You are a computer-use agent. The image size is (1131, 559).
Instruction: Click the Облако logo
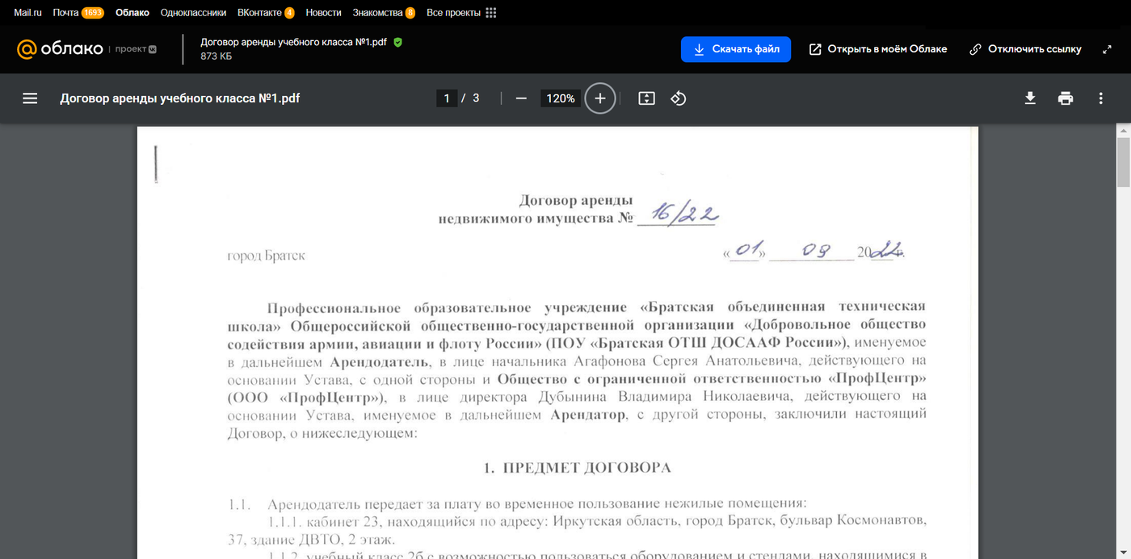[x=60, y=49]
